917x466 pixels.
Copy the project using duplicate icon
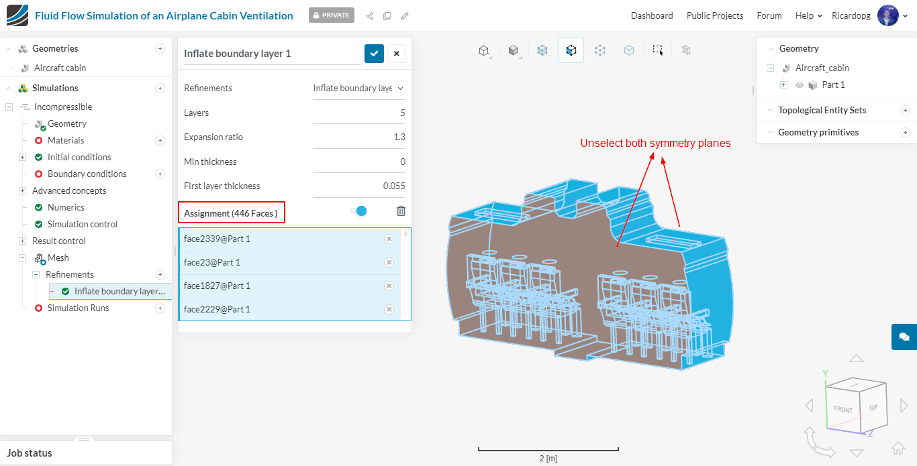(x=387, y=16)
